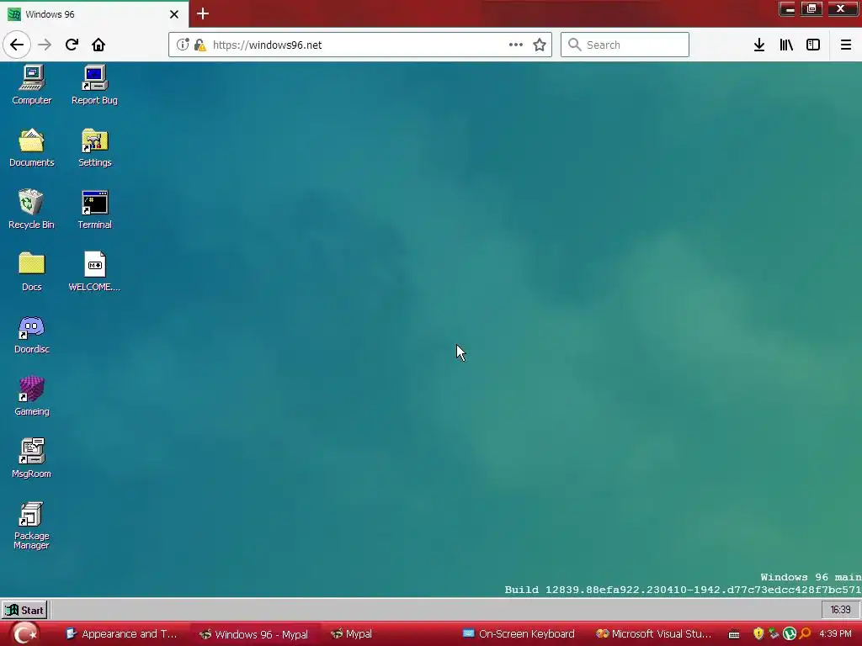Open the downloads panel
This screenshot has width=862, height=646.
(x=759, y=45)
